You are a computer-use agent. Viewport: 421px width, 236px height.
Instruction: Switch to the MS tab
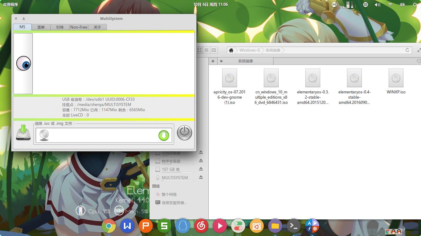[x=22, y=27]
